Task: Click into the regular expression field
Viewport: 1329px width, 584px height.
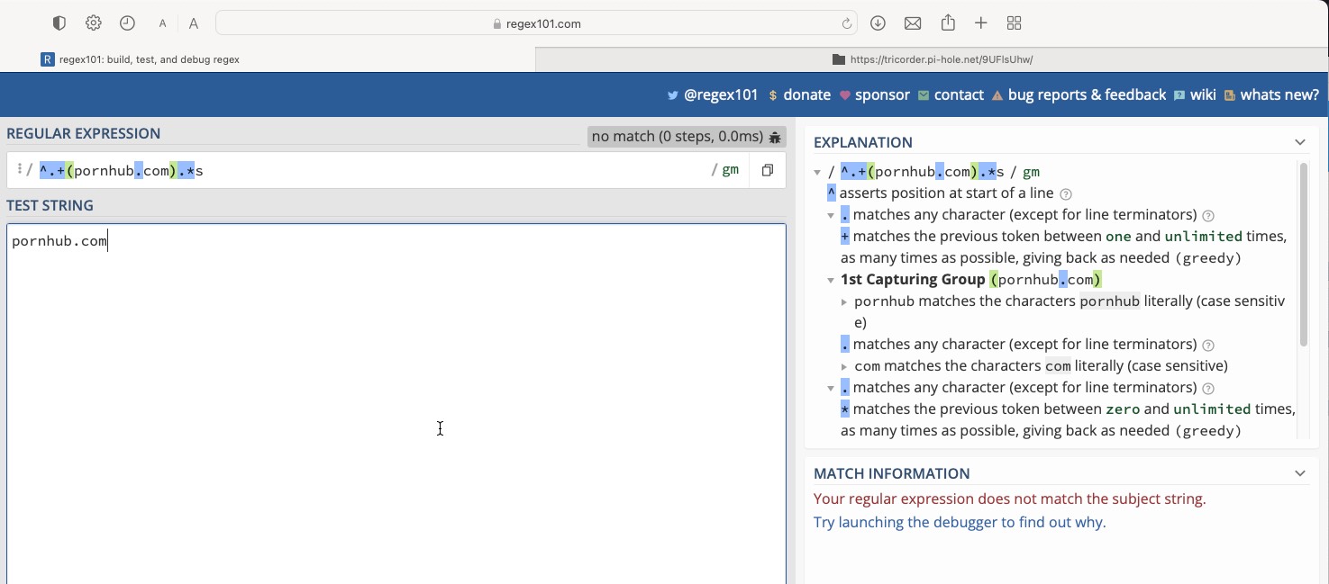Action: point(369,170)
